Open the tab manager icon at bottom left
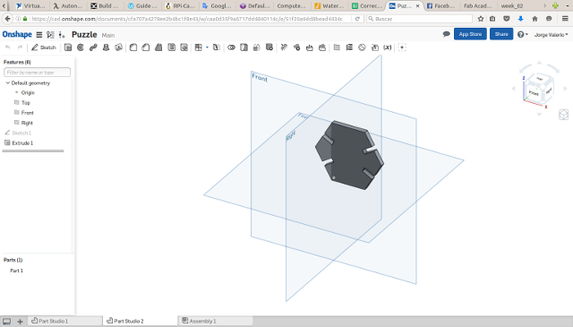This screenshot has width=573, height=327. tap(7, 322)
